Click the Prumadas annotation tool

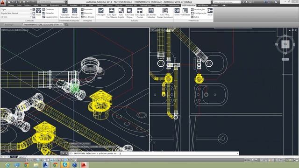[x=87, y=9]
